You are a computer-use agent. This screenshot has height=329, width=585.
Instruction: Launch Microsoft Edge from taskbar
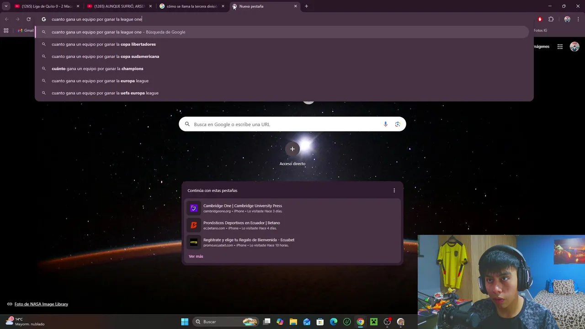(334, 322)
